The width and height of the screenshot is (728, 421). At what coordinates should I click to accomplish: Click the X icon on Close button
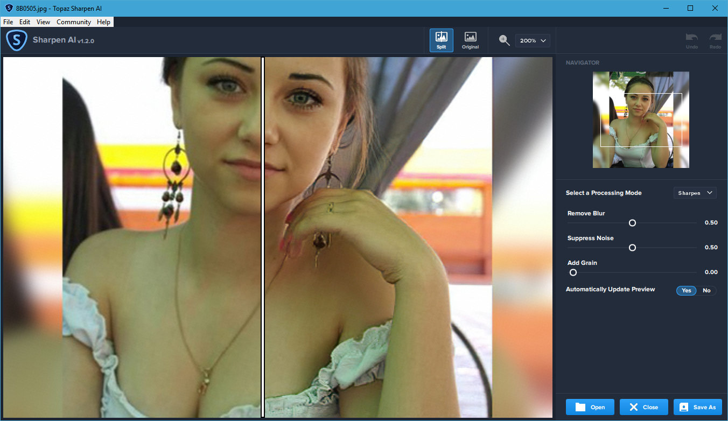pos(634,407)
